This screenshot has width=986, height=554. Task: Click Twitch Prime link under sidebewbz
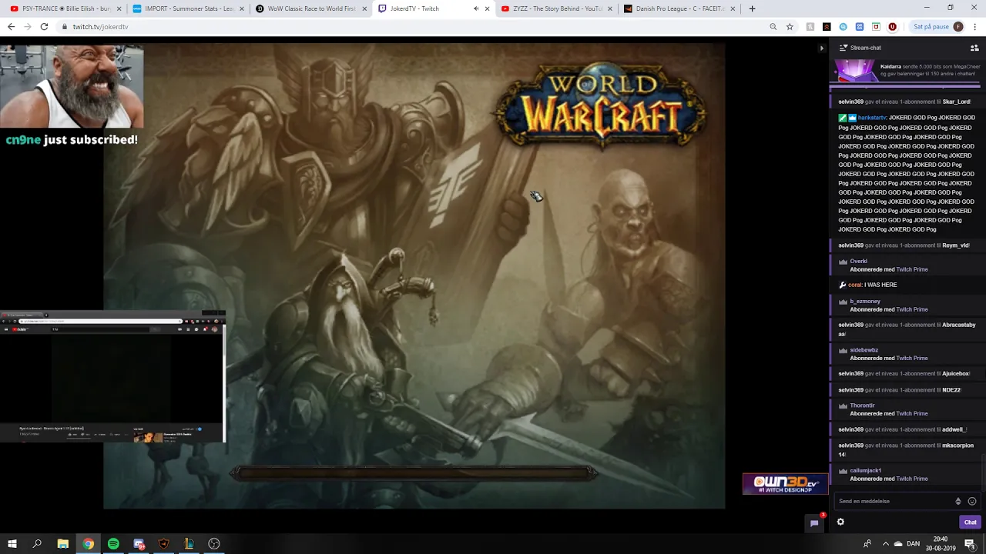(x=911, y=358)
